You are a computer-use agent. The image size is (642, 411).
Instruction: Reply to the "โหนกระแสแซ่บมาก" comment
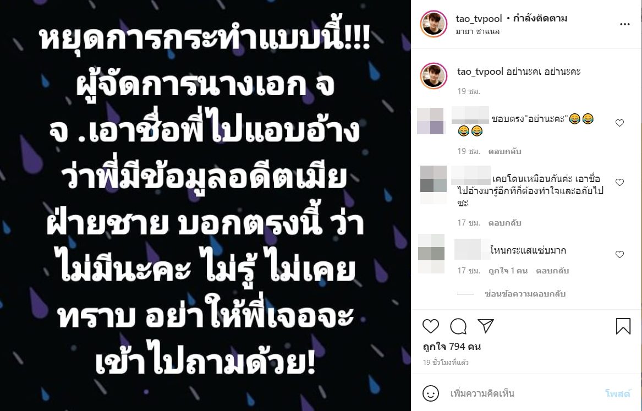[552, 271]
